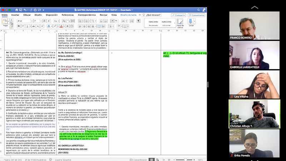
Task: Click the Paste (Pegar) clipboard icon
Action: tap(5, 21)
